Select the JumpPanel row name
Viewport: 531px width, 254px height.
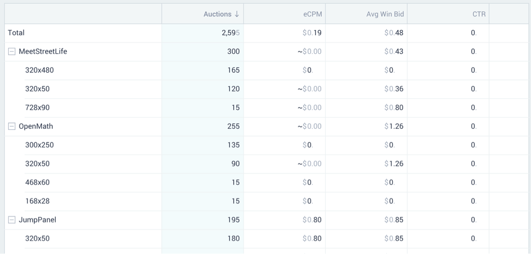pos(38,220)
